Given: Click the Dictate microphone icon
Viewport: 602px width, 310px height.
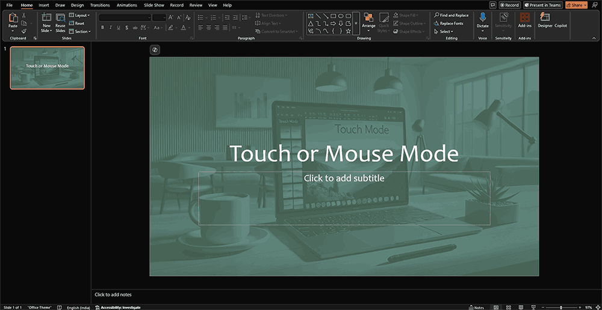Looking at the screenshot, I should (x=483, y=17).
